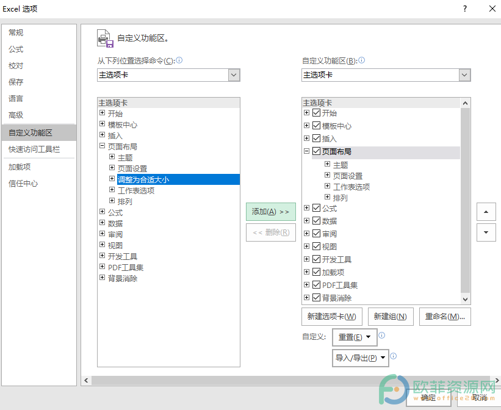Viewport: 501px width, 410px height.
Task: Open the 自定义功能区 主选项卡 dropdown
Action: point(464,75)
